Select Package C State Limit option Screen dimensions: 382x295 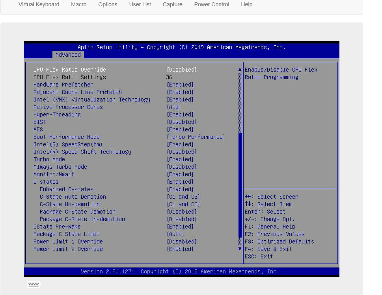67,234
